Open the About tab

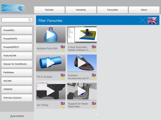coord(144,10)
